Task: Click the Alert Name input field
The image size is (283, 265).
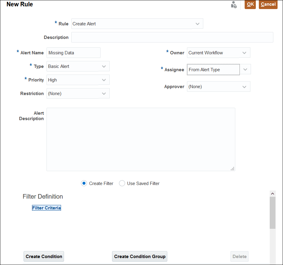Action: click(73, 53)
